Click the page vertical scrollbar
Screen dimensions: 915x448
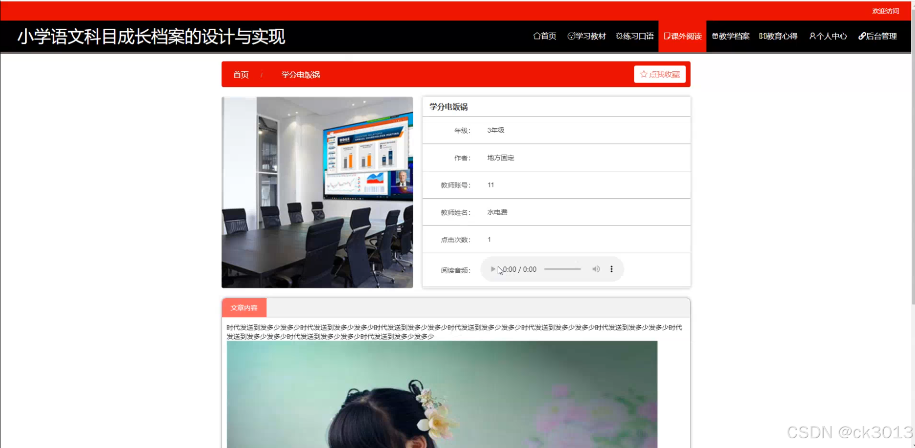[x=913, y=156]
